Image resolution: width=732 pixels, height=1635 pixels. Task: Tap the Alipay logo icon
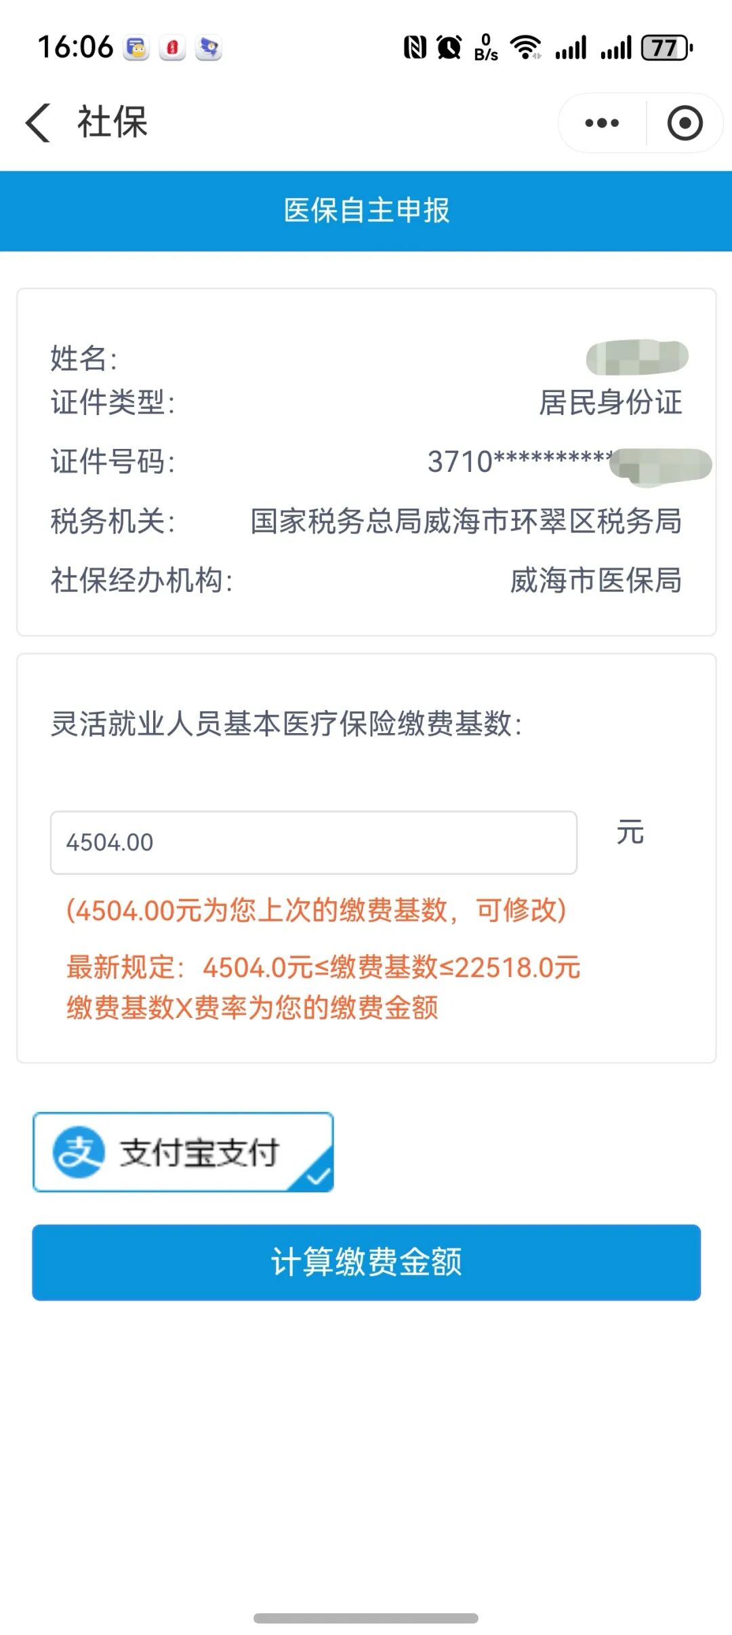point(79,1152)
